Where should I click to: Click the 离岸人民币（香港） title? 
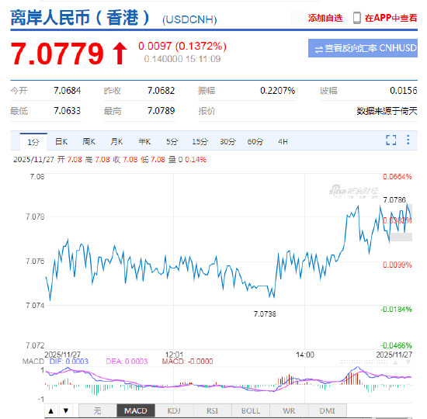click(x=80, y=18)
